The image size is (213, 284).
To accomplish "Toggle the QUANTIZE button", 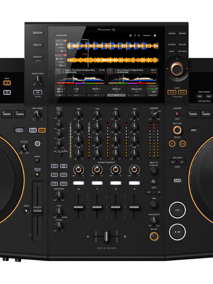I will (x=177, y=114).
